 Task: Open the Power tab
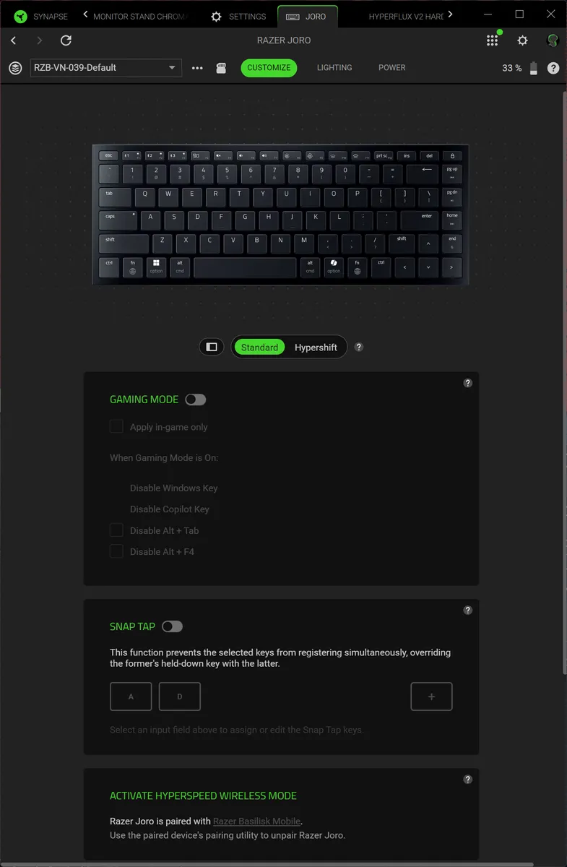392,68
